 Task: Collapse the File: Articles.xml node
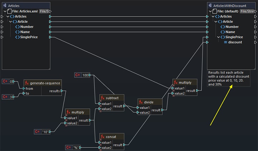click(5, 11)
